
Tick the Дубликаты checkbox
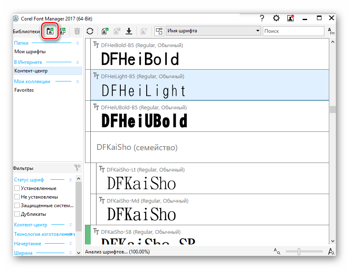pos(17,214)
